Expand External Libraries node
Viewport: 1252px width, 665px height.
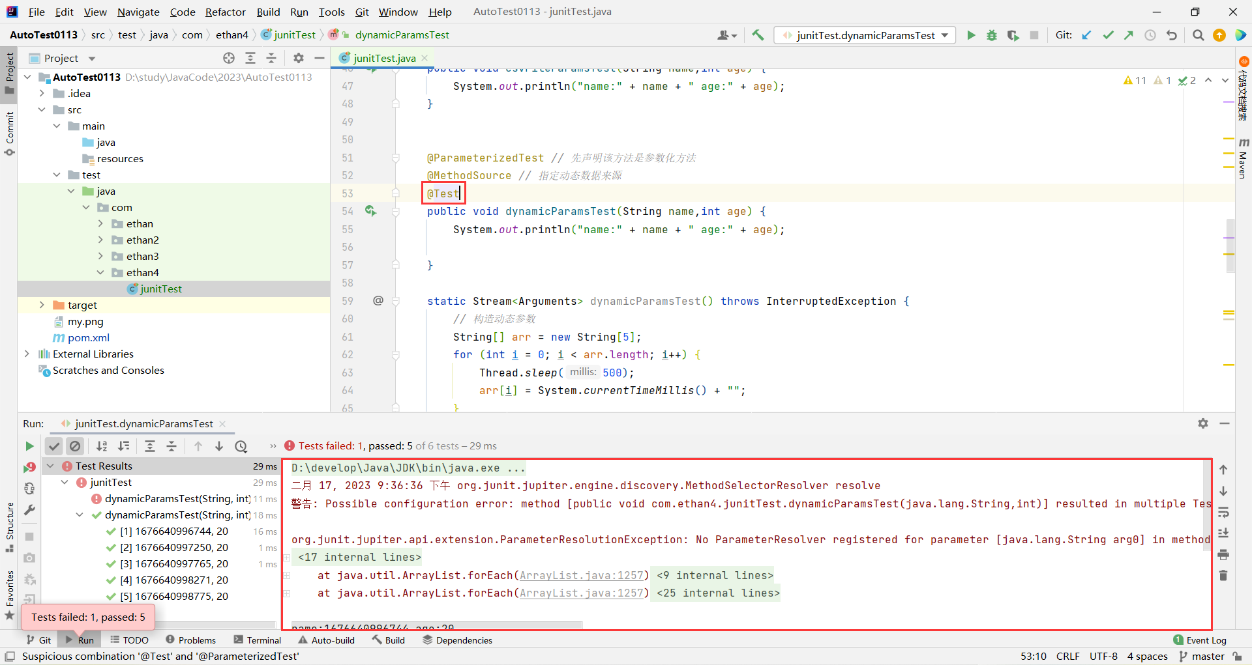click(27, 354)
